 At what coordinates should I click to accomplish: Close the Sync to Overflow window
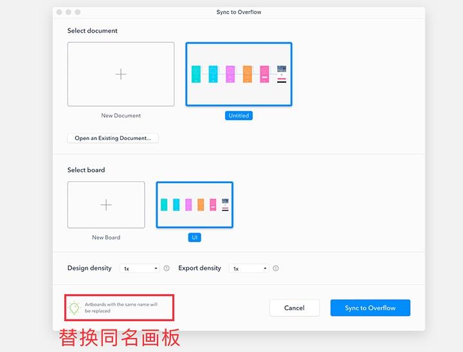point(59,12)
